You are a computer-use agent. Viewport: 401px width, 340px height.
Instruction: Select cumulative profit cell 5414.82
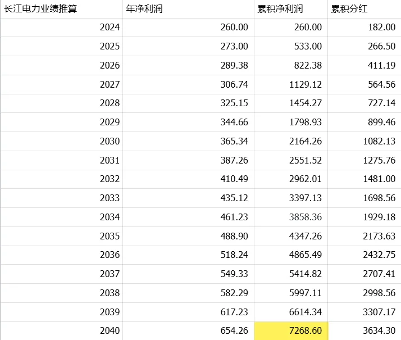(291, 274)
